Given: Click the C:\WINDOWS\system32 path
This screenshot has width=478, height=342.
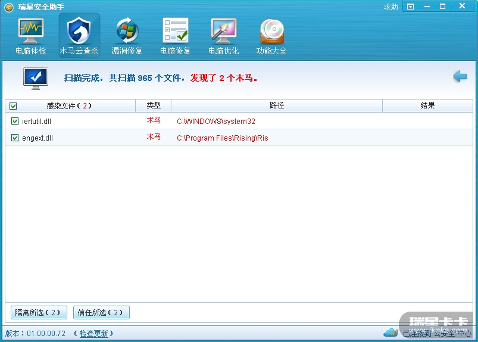Looking at the screenshot, I should [216, 122].
